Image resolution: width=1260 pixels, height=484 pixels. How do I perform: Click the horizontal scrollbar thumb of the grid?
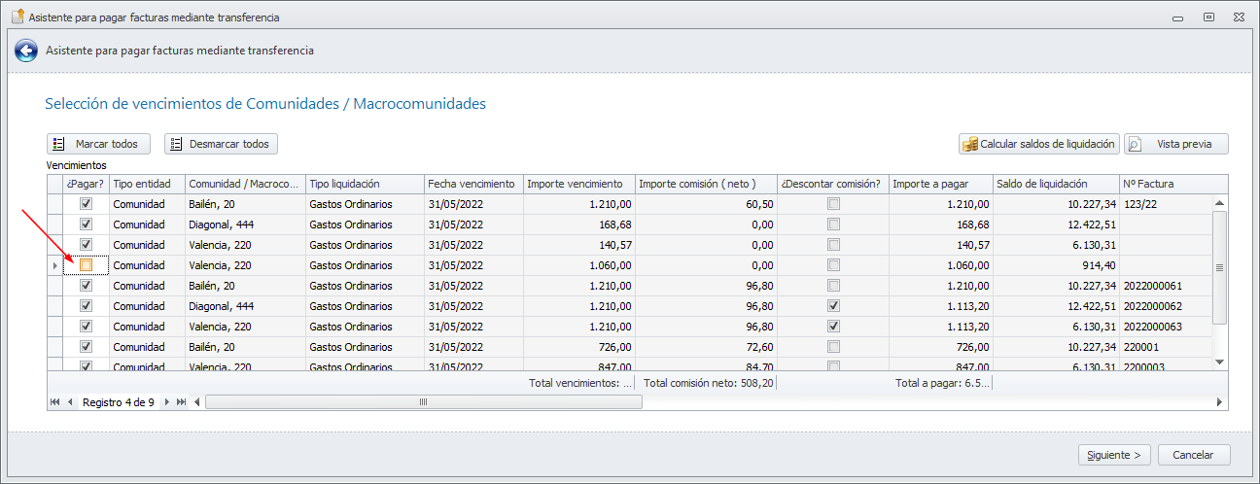coord(423,401)
